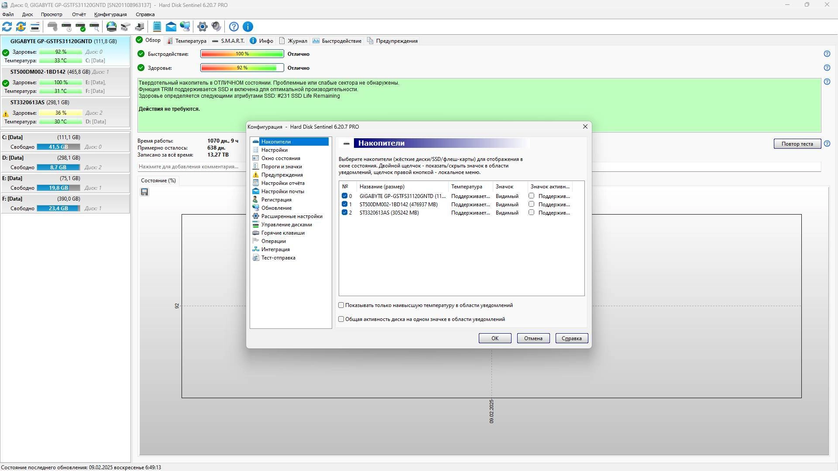Select Обновление in configuration tree
The width and height of the screenshot is (838, 471).
(276, 208)
